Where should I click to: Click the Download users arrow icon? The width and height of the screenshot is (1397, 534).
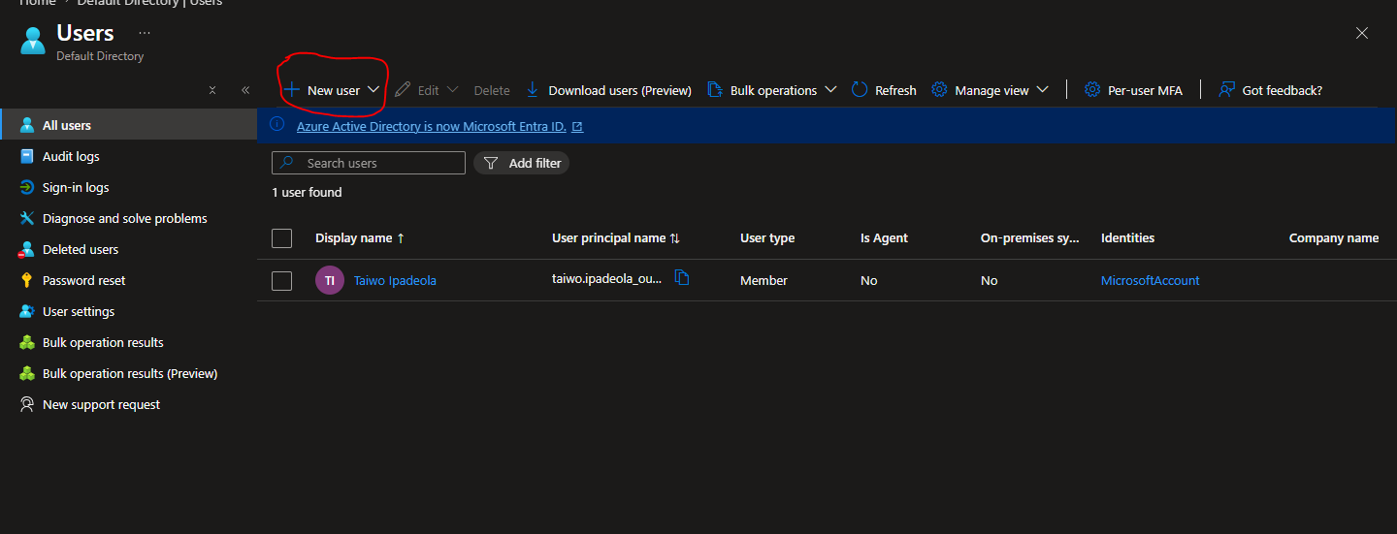tap(532, 89)
